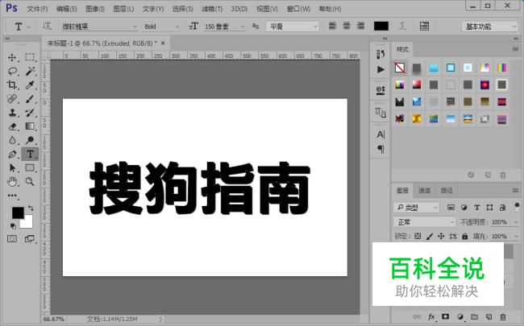Viewport: 524px width, 326px height.
Task: Select the Eyedropper tool
Action: tap(30, 85)
